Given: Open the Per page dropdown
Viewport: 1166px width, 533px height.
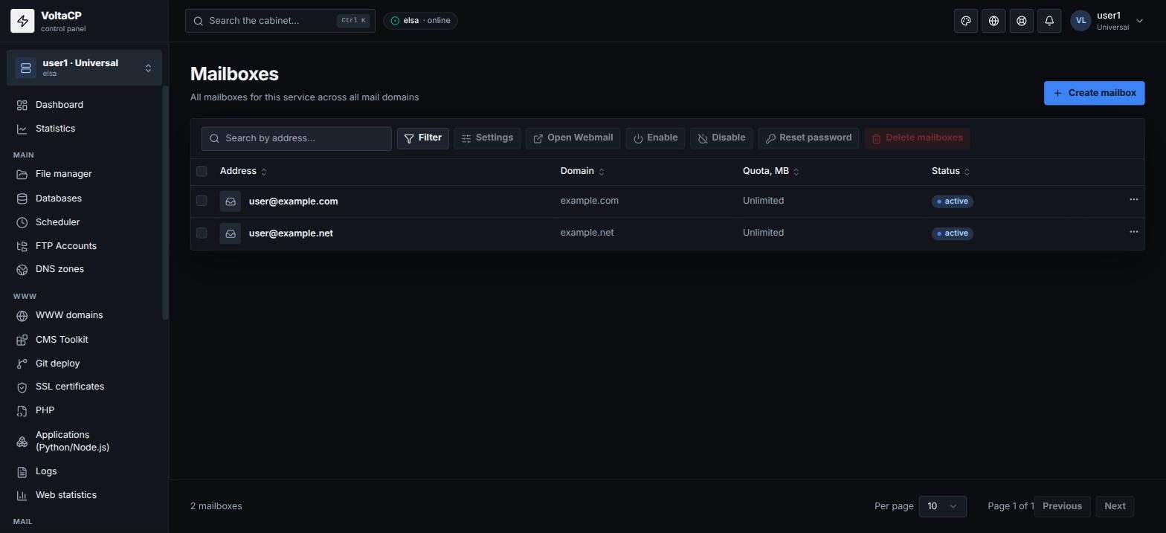Looking at the screenshot, I should 942,506.
